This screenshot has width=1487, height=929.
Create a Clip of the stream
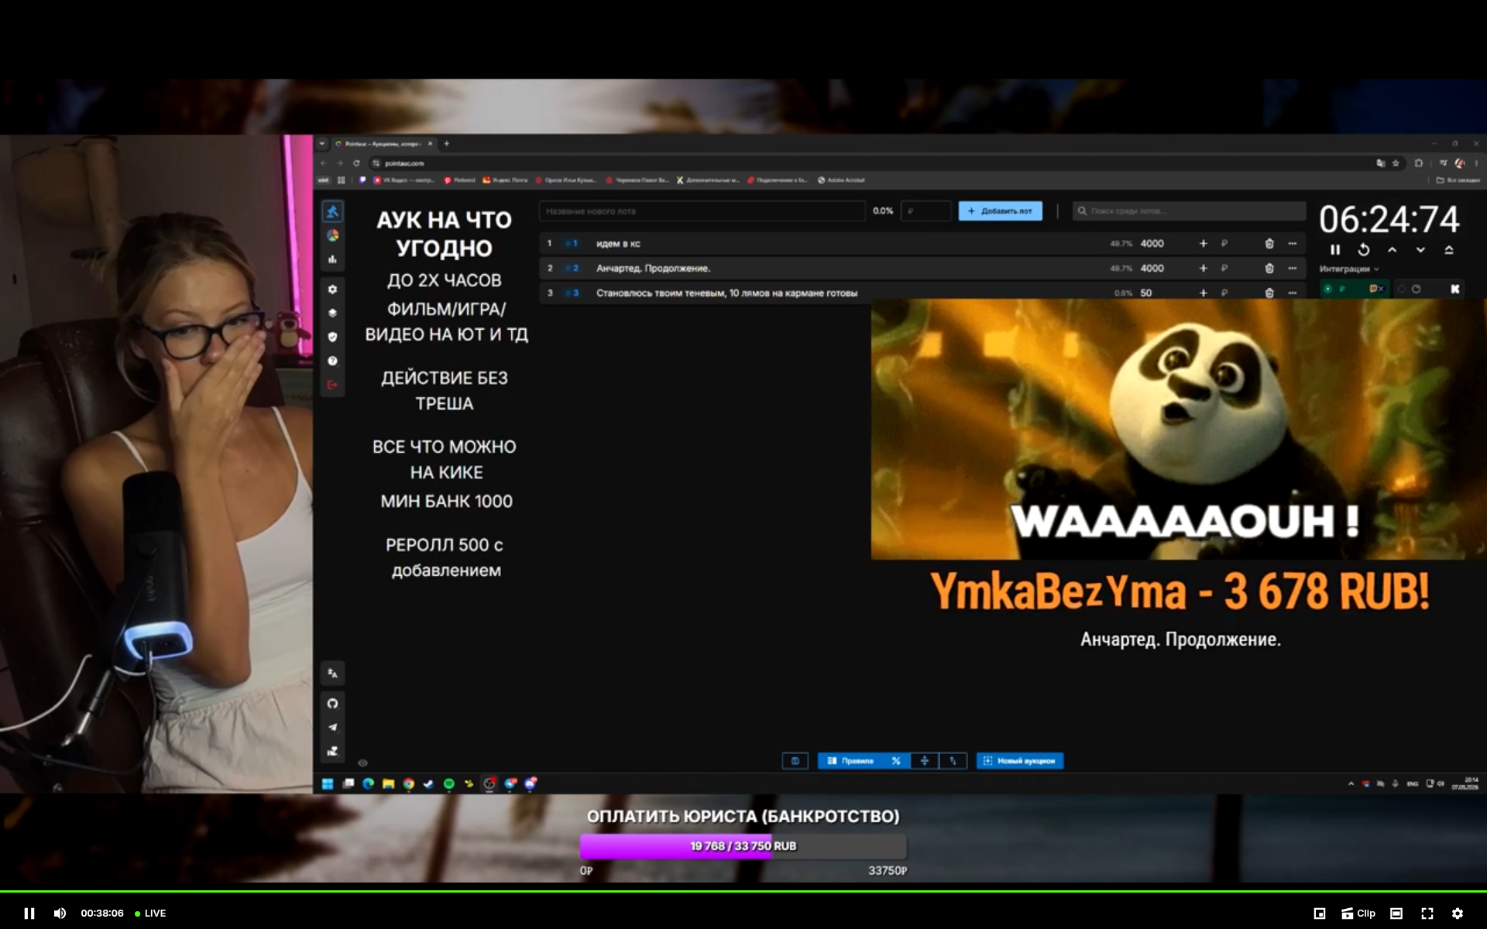(1358, 914)
